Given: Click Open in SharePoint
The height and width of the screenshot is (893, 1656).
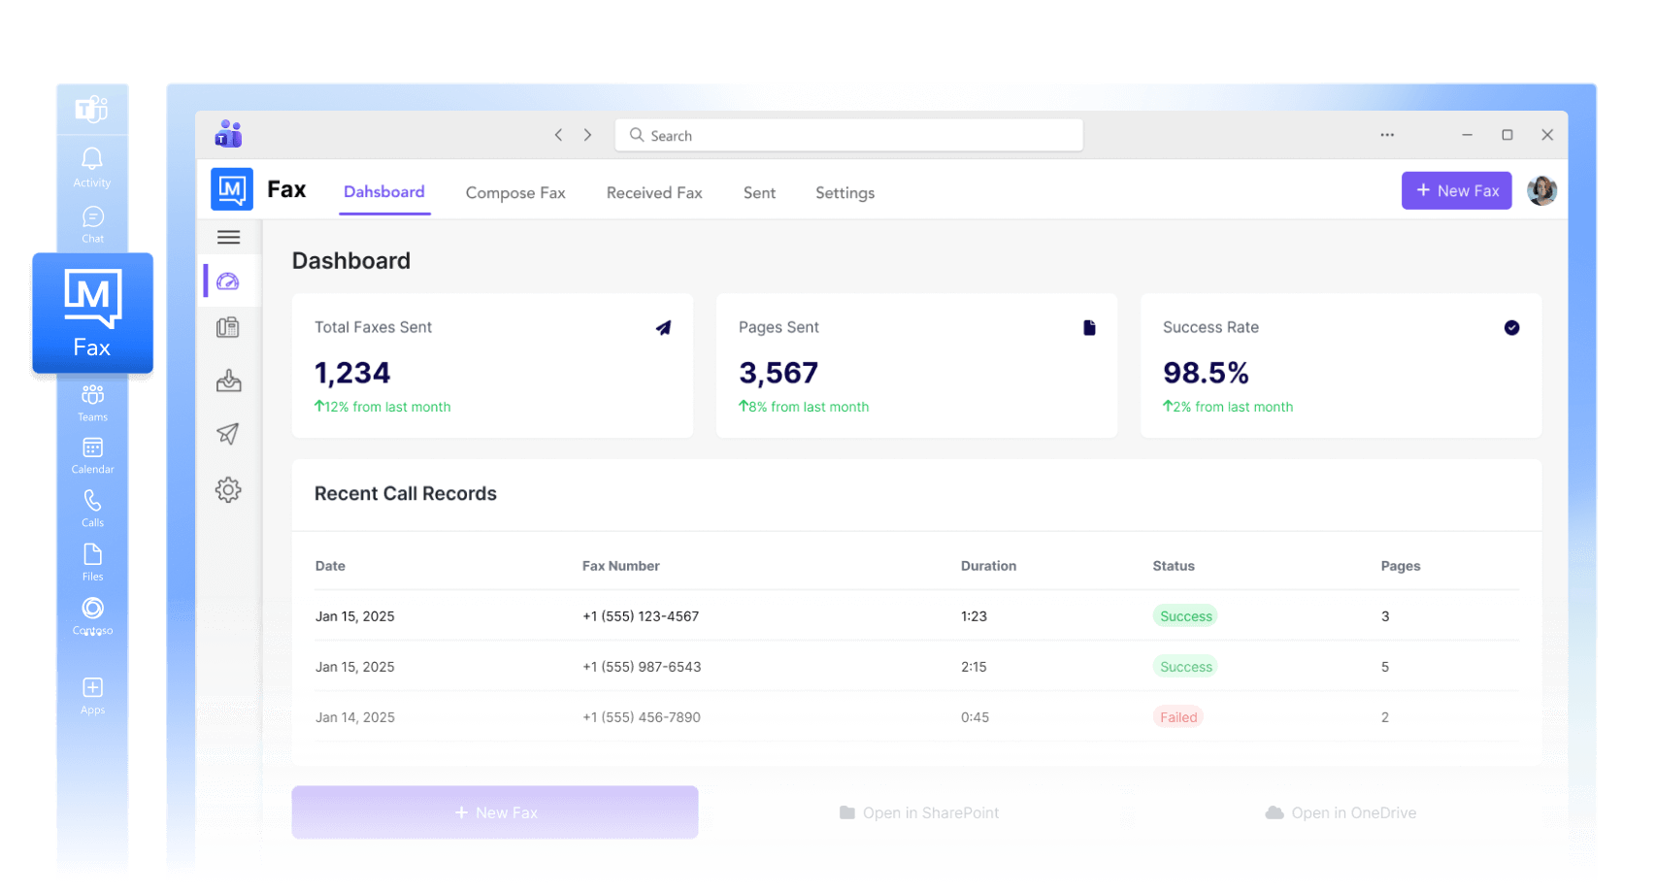Looking at the screenshot, I should point(918,812).
